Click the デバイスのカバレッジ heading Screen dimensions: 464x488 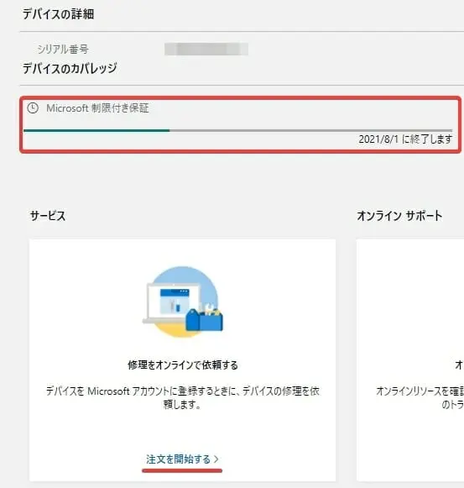click(x=70, y=68)
